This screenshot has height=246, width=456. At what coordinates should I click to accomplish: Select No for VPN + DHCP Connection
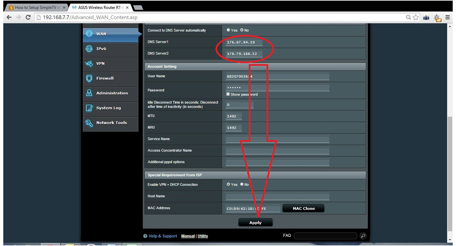tap(242, 184)
